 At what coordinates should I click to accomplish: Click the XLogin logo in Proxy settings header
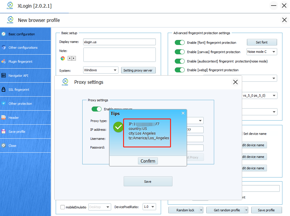65,82
